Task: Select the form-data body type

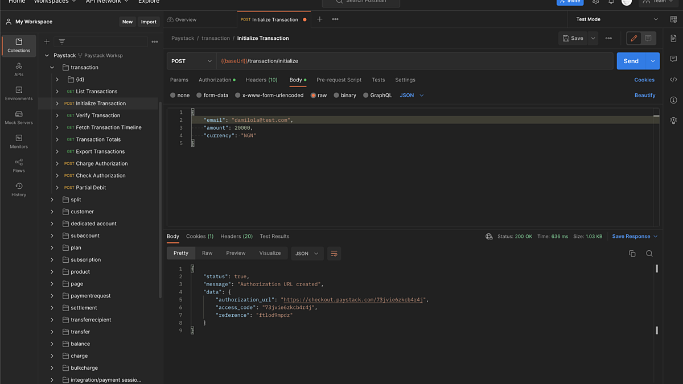Action: (212, 96)
